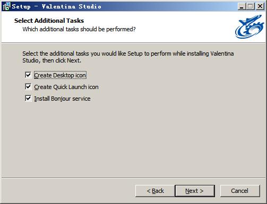
Task: Click the white header banner background
Action: click(x=177, y=26)
